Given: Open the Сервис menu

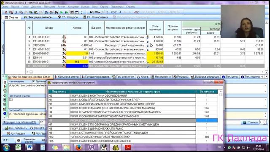Looking at the screenshot, I should click(x=104, y=7).
